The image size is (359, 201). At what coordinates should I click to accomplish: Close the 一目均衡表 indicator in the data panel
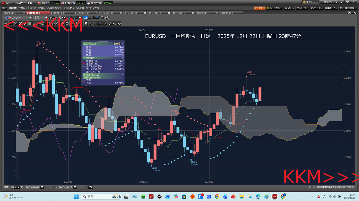(x=123, y=58)
